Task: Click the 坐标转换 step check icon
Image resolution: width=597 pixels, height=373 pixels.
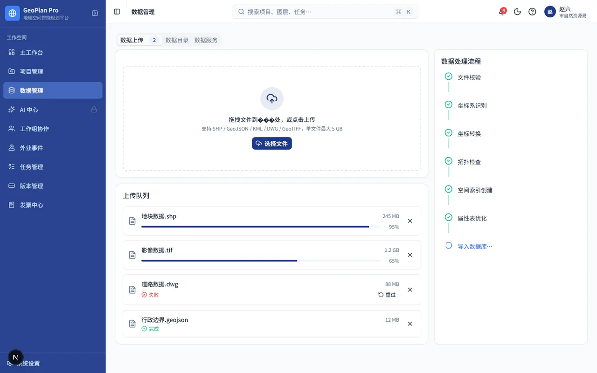Action: click(449, 133)
